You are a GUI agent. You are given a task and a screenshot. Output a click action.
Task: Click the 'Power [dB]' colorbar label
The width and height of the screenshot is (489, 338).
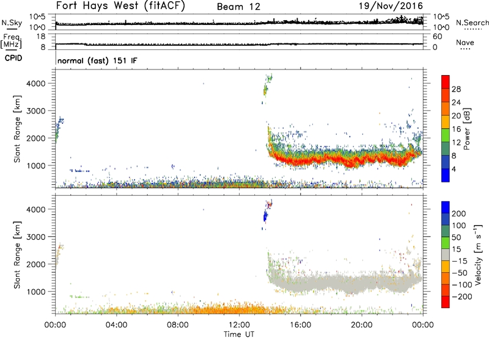(x=466, y=129)
